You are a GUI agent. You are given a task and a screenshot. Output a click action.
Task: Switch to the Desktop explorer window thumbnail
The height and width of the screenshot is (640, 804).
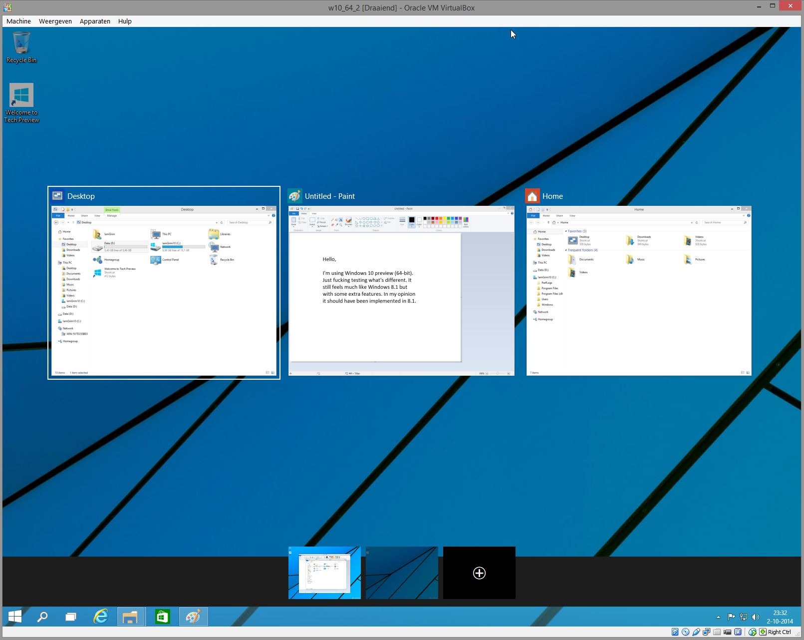[x=164, y=283]
